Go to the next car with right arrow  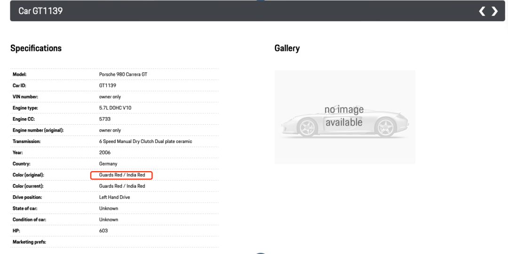pyautogui.click(x=495, y=11)
